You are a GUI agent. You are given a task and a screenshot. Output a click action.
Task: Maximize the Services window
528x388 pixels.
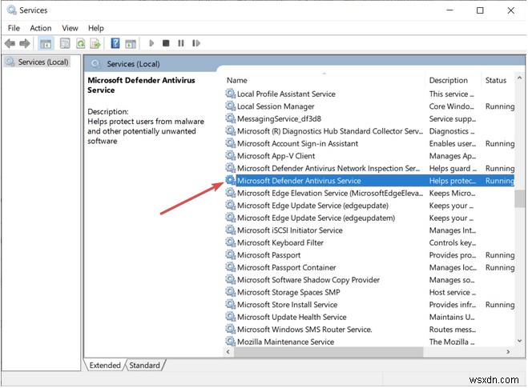tap(480, 10)
